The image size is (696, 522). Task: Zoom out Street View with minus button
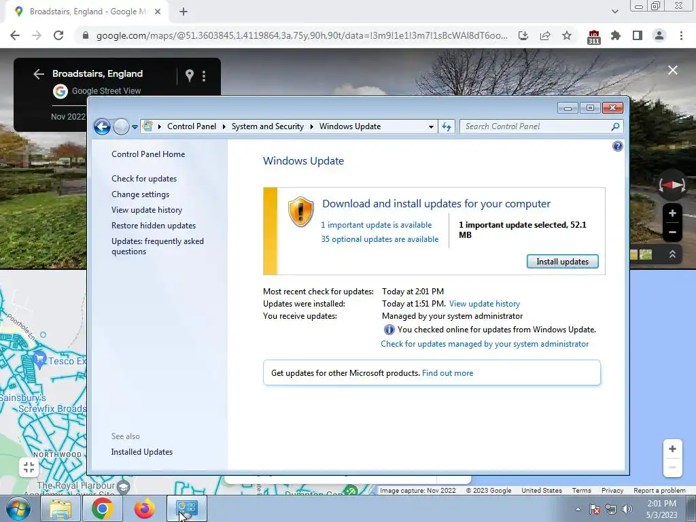672,232
